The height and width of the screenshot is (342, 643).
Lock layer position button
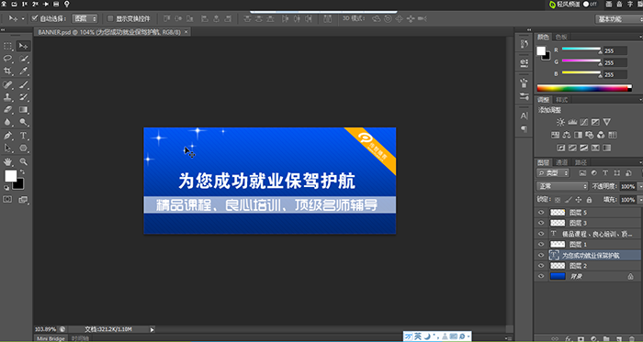pyautogui.click(x=579, y=200)
